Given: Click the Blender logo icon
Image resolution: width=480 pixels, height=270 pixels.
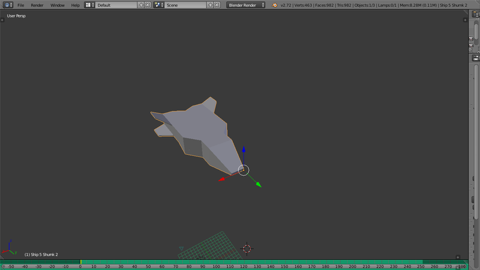Looking at the screenshot, I should (275, 5).
